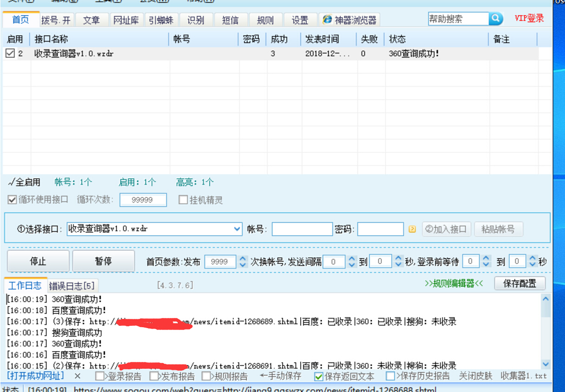
Task: Enable the 挂机精灵 checkbox
Action: click(183, 199)
